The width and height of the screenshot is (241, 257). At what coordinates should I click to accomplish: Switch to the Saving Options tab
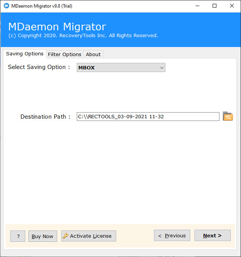click(25, 54)
